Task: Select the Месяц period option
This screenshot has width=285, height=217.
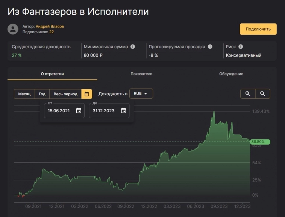Action: point(24,94)
